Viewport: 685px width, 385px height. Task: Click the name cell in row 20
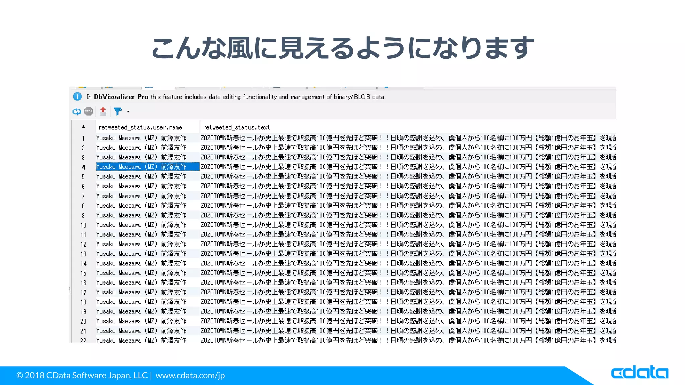click(148, 321)
